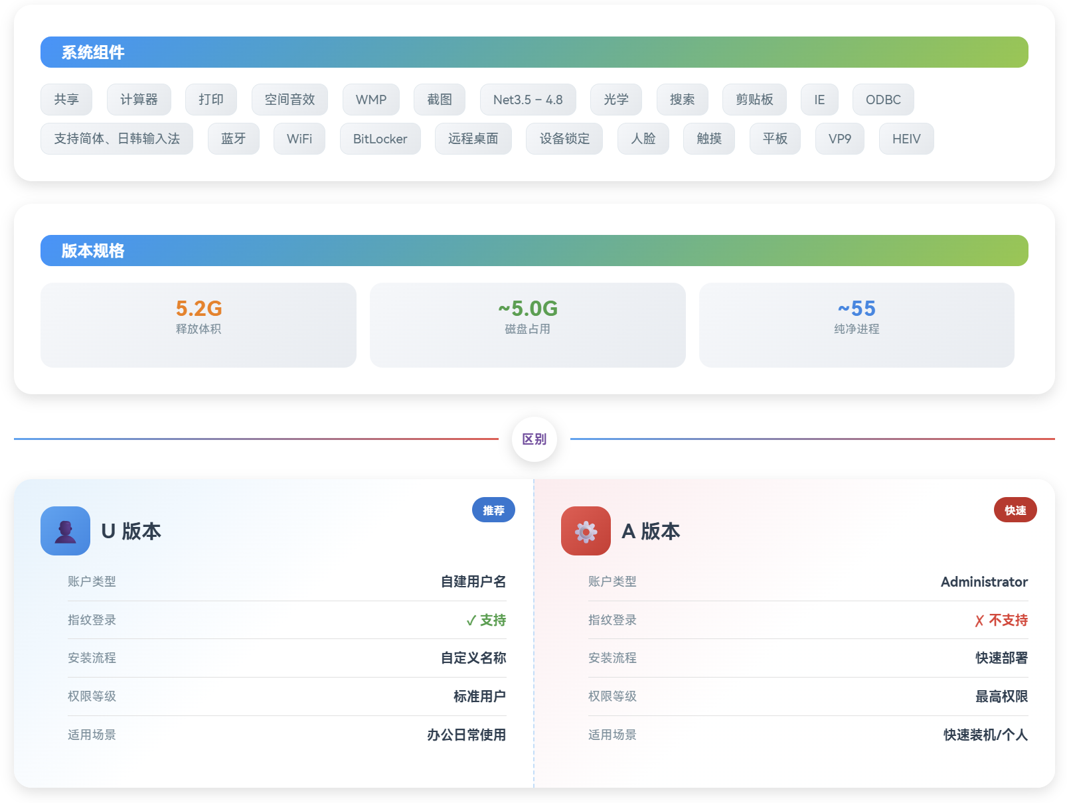
Task: Click the 区别 circular divider label
Action: point(534,439)
